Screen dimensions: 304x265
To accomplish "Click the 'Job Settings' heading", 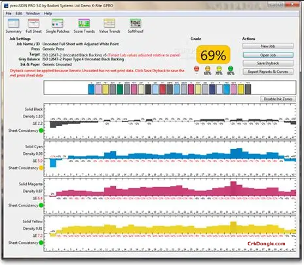I will tap(20, 39).
